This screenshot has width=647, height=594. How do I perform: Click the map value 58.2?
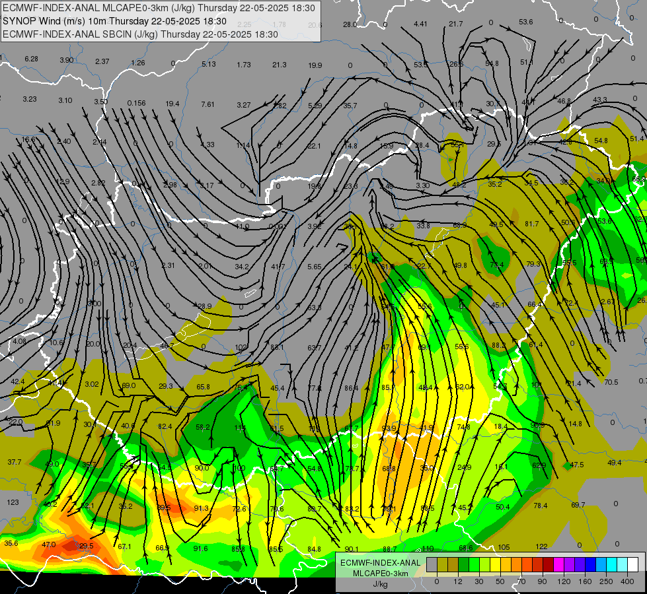(x=203, y=427)
